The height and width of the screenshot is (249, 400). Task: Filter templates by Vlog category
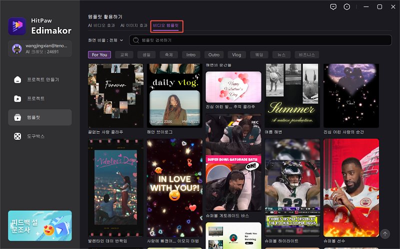[236, 55]
